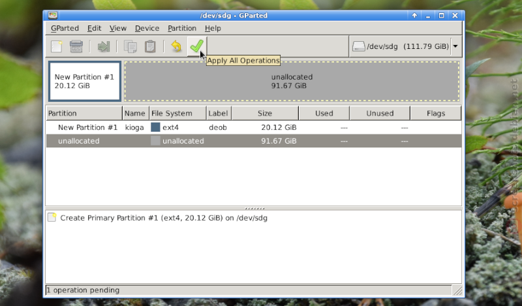Open the device selector dropdown arrow

455,46
